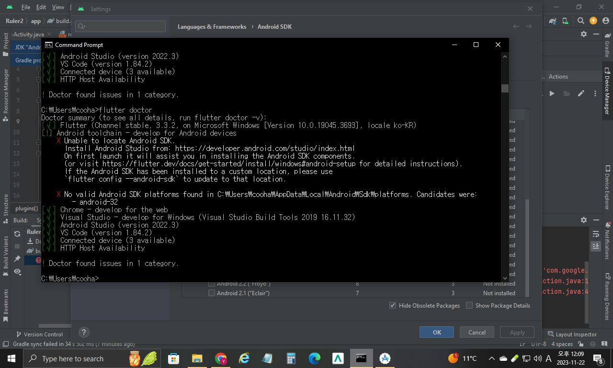The height and width of the screenshot is (368, 613).
Task: Cancel the Settings dialog
Action: point(477,333)
